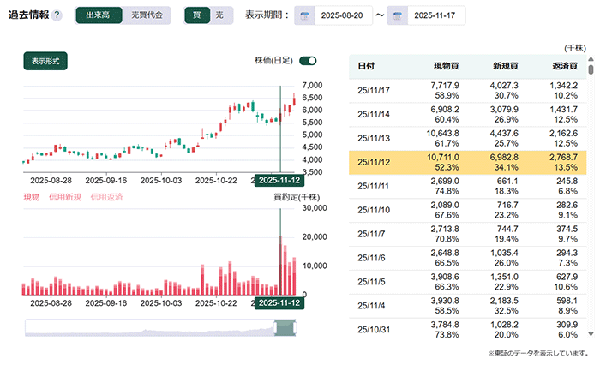Click 2025-11-12 marker label on price chart
The image size is (600, 365).
tap(279, 180)
